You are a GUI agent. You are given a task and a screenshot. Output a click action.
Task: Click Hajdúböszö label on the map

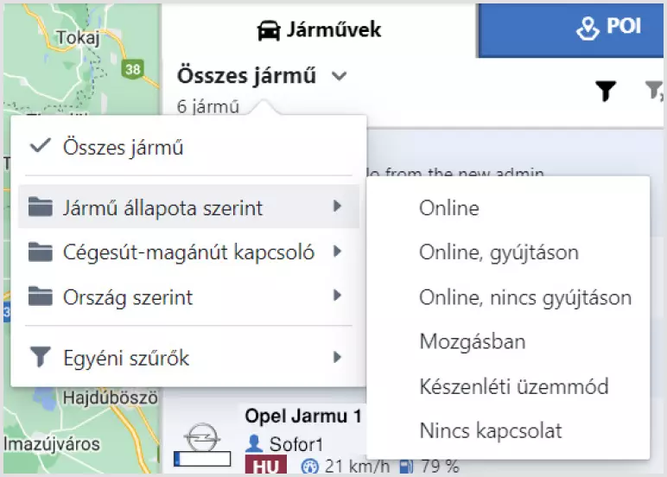click(x=111, y=397)
